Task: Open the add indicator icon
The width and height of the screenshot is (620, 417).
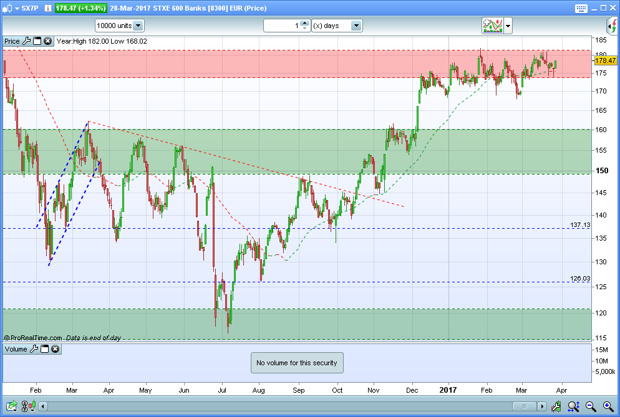Action: tap(492, 26)
